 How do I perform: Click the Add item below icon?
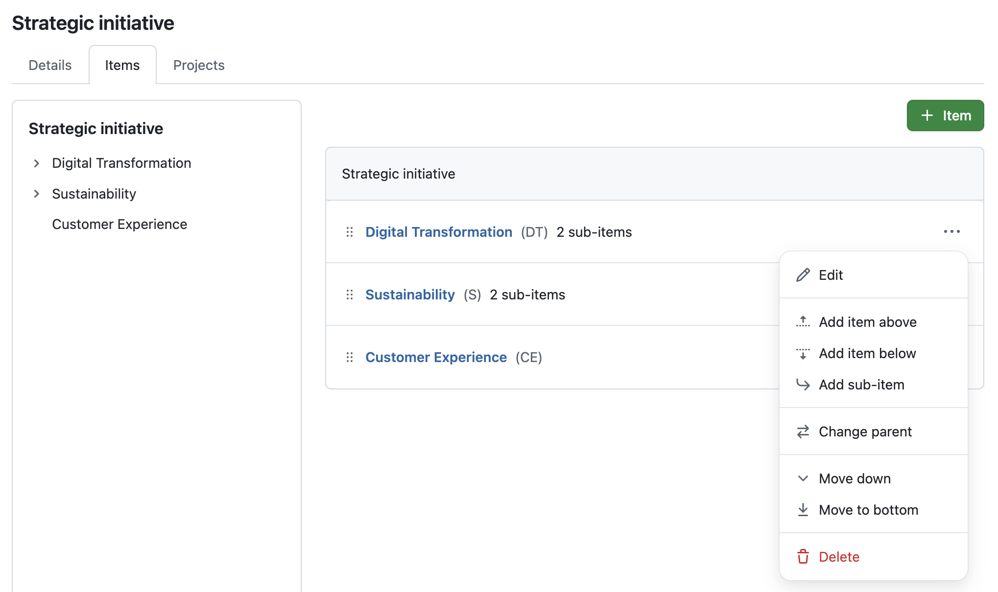tap(803, 353)
